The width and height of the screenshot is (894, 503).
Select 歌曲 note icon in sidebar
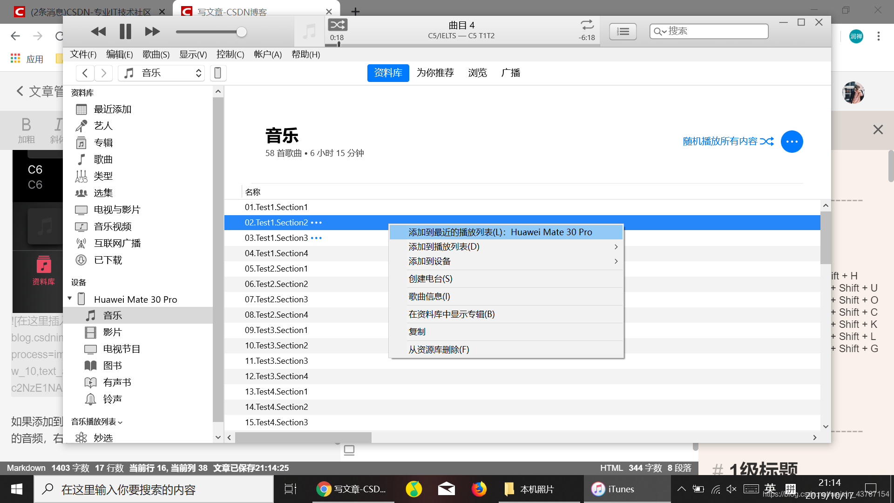click(81, 160)
